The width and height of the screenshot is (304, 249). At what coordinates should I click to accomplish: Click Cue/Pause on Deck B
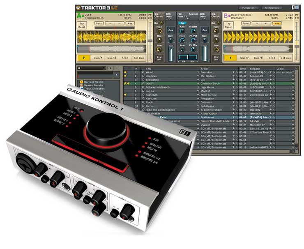coord(258,58)
